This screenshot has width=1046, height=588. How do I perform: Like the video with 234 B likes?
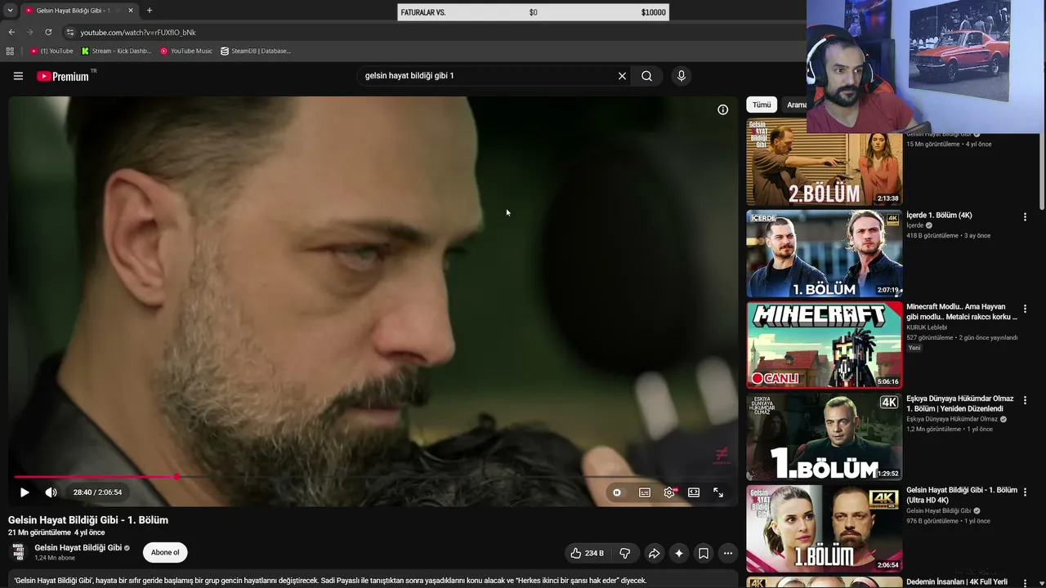[588, 553]
